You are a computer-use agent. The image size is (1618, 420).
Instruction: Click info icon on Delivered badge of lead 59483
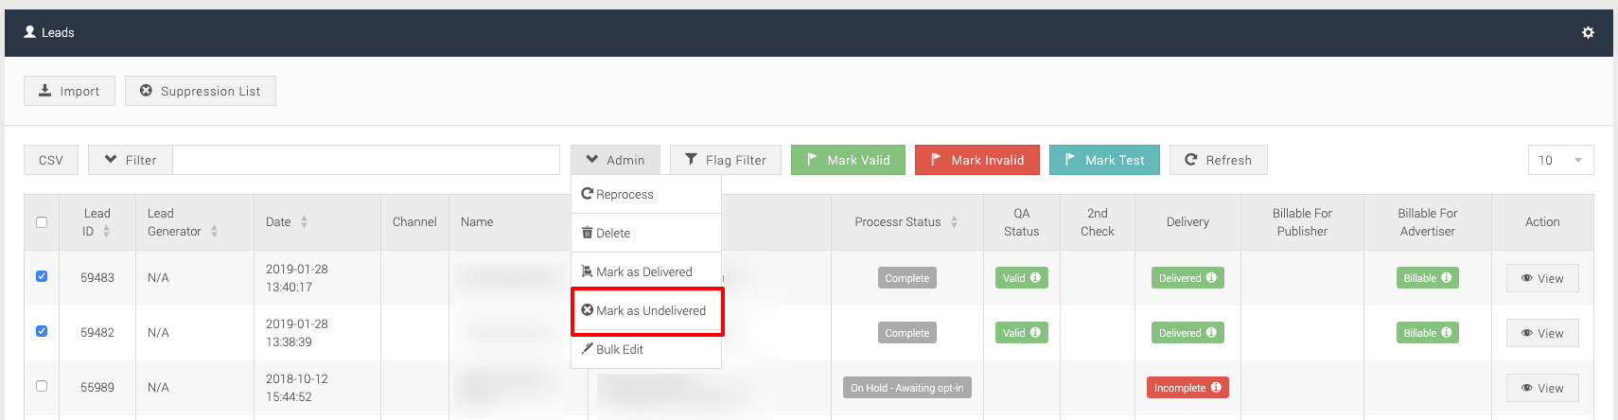(1211, 277)
